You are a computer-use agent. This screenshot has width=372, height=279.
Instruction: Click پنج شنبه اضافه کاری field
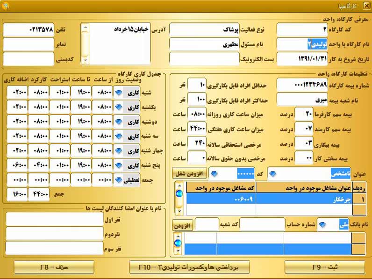[17, 165]
